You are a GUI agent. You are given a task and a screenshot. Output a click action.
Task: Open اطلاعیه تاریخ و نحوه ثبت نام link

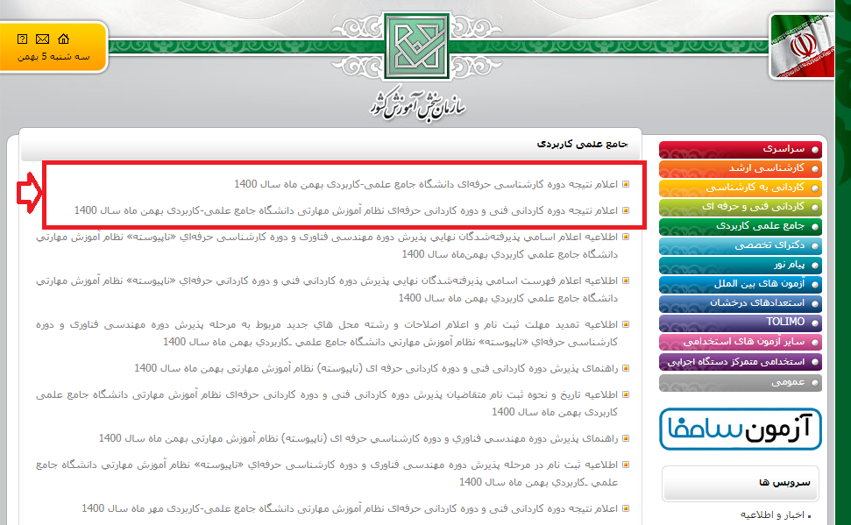click(x=327, y=403)
